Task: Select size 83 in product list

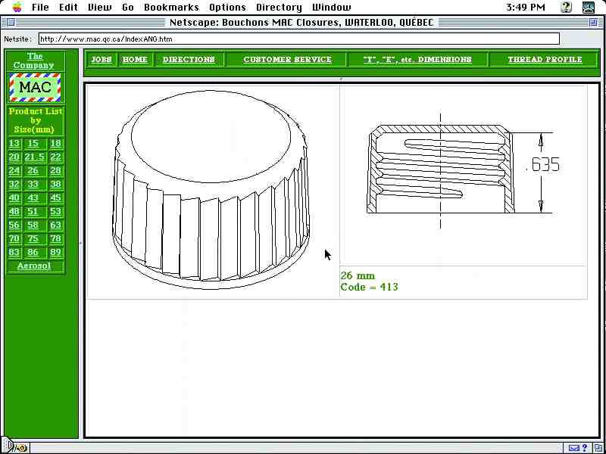Action: click(14, 253)
